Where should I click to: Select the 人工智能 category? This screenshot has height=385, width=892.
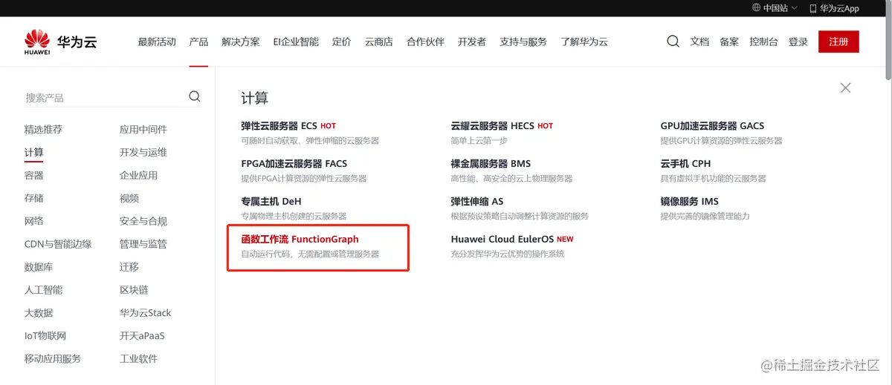coord(43,290)
